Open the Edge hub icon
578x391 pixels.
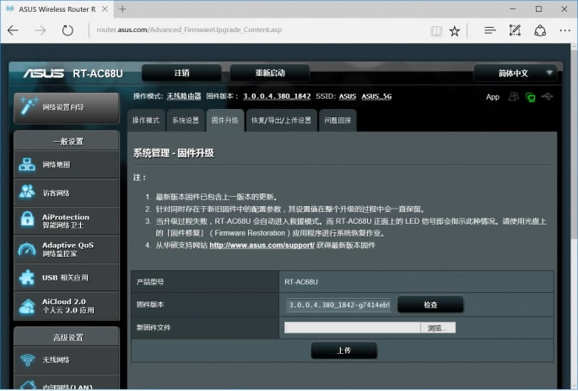(x=490, y=30)
